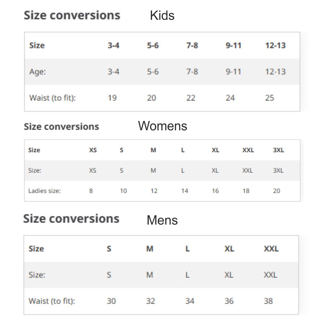Select kids size 3-4 column header
Viewport: 325px width, 325px height.
coord(113,45)
